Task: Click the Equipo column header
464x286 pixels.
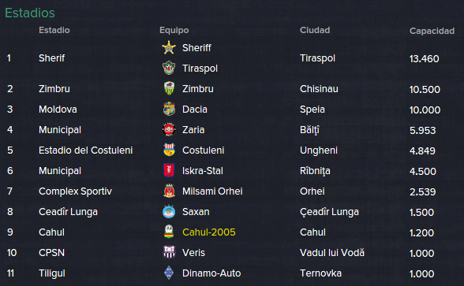Action: [x=174, y=30]
